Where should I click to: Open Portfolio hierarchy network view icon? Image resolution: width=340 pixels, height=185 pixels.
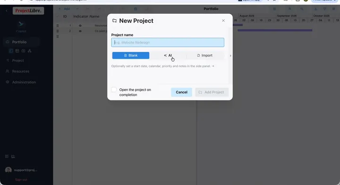[29, 50]
